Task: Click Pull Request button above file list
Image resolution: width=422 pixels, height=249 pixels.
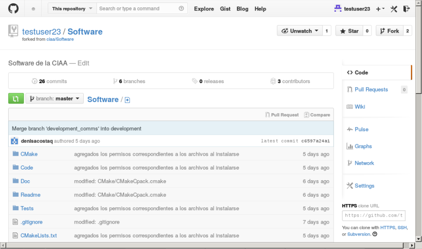Action: click(x=282, y=115)
